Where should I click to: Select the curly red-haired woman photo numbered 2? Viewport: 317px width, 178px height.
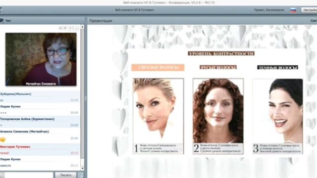(218, 111)
